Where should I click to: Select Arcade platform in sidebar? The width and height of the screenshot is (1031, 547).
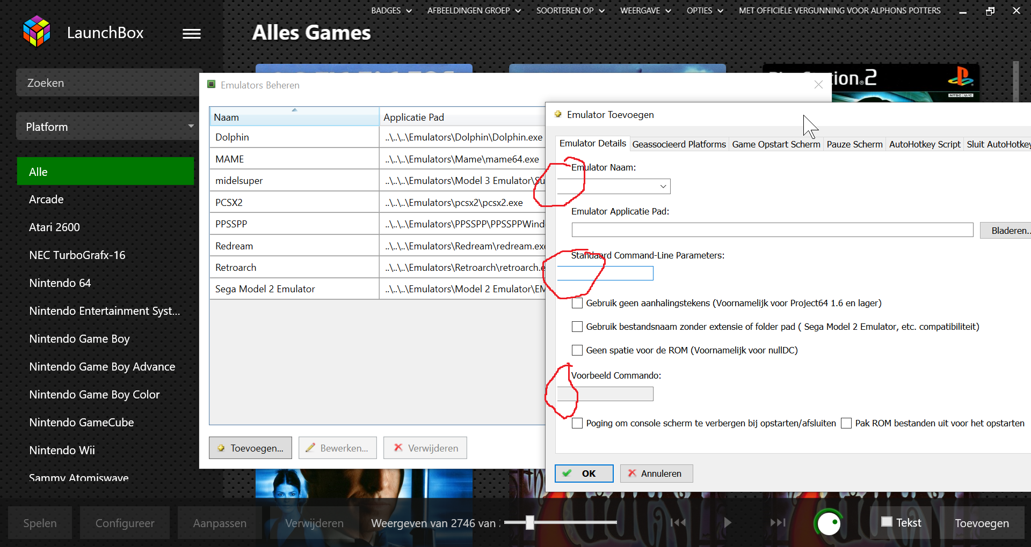(x=105, y=199)
